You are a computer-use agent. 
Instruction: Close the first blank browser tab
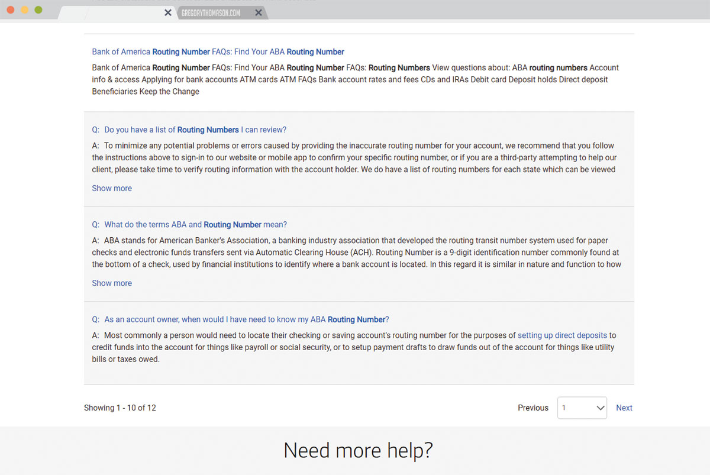pyautogui.click(x=168, y=12)
